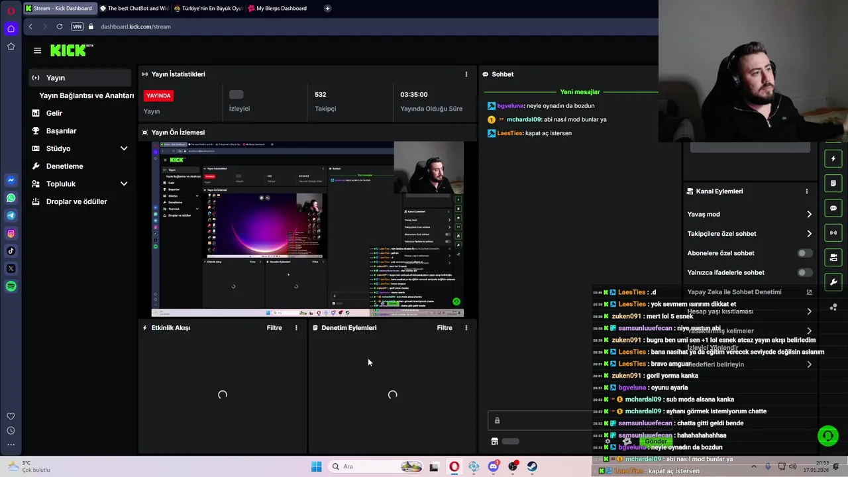The height and width of the screenshot is (477, 848).
Task: Open Hesap yaşı kısıtlaması chevron
Action: [809, 311]
